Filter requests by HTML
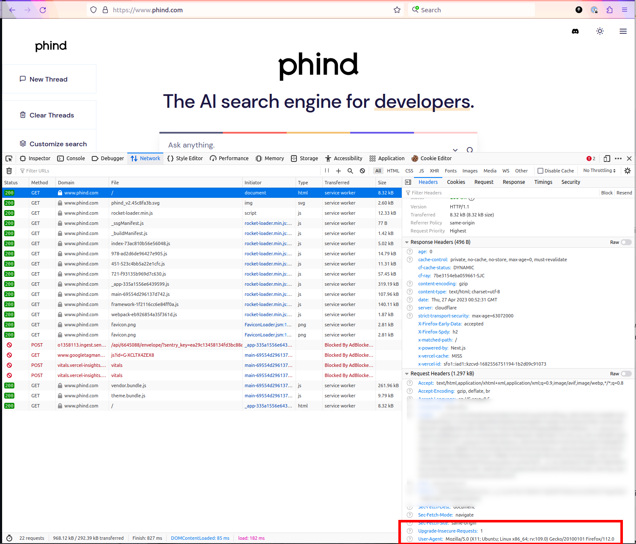The height and width of the screenshot is (544, 636). point(393,171)
